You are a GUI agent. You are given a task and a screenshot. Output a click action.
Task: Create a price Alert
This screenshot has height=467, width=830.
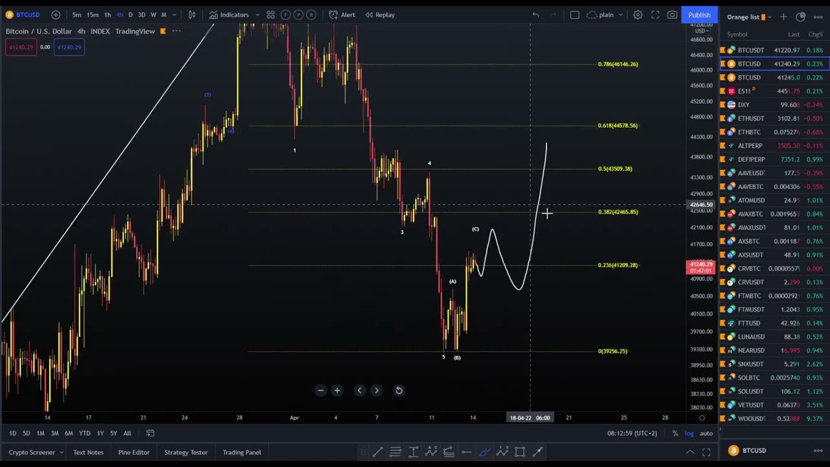[x=342, y=14]
